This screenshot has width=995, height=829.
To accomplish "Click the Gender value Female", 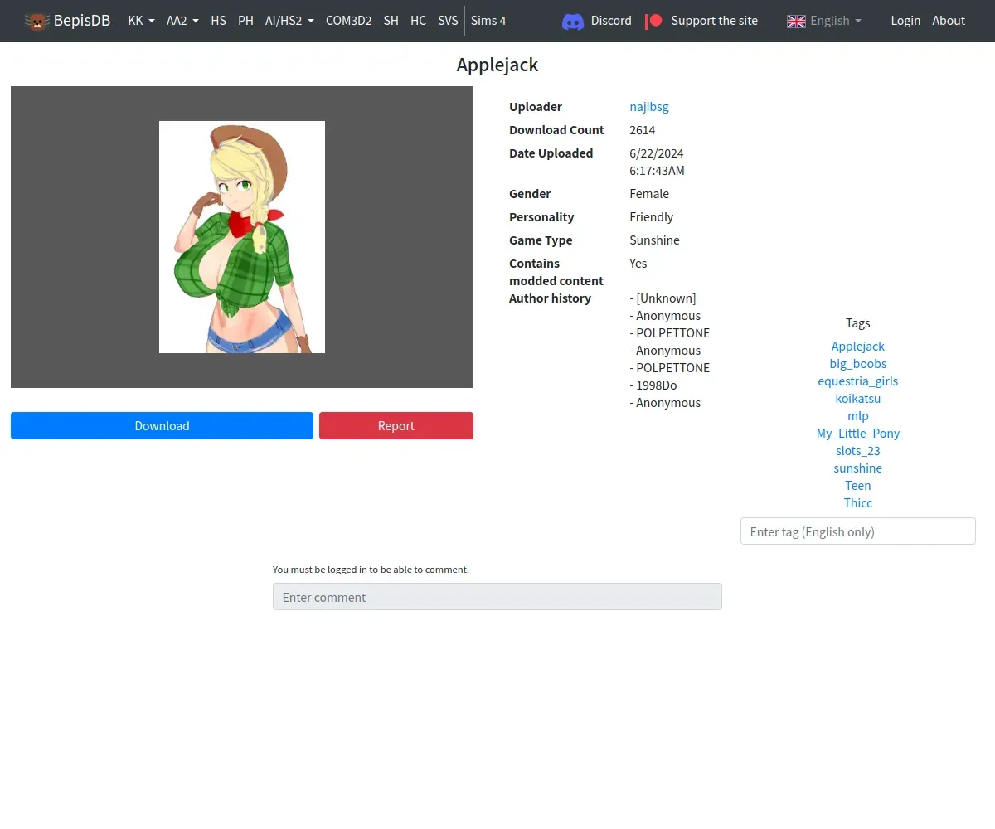I will click(649, 194).
